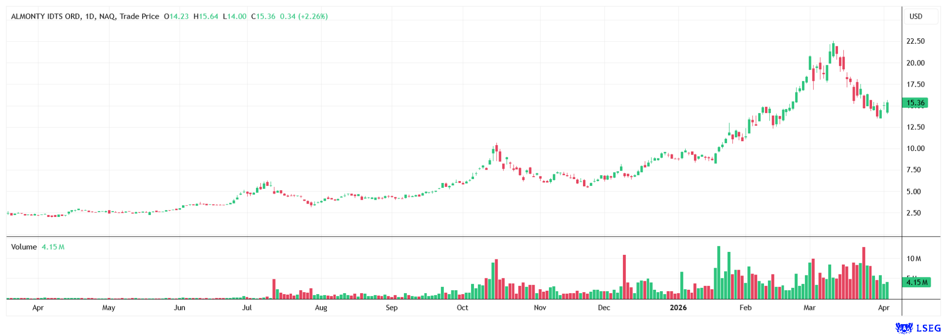Click the closing price value C15.36

click(263, 16)
